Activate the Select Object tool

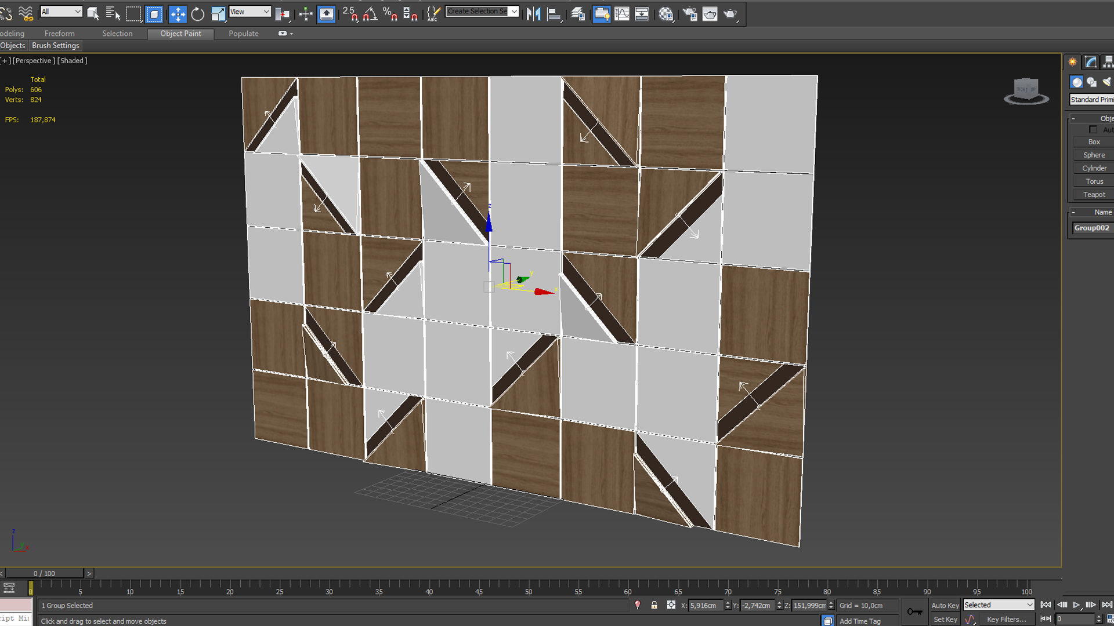pos(93,13)
